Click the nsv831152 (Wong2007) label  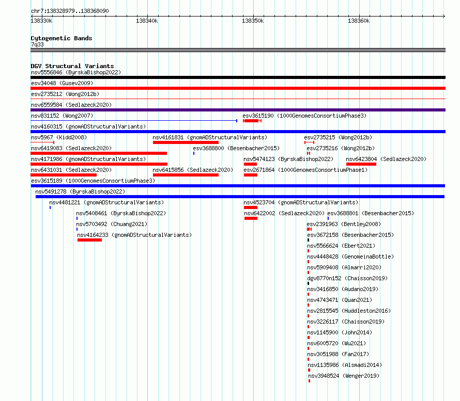click(62, 116)
